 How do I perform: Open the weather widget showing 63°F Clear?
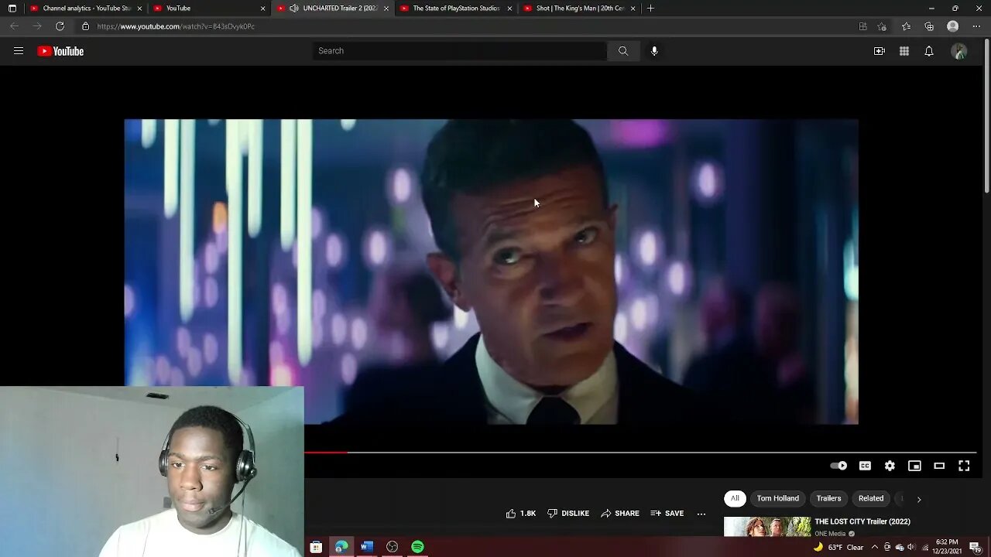tap(838, 548)
